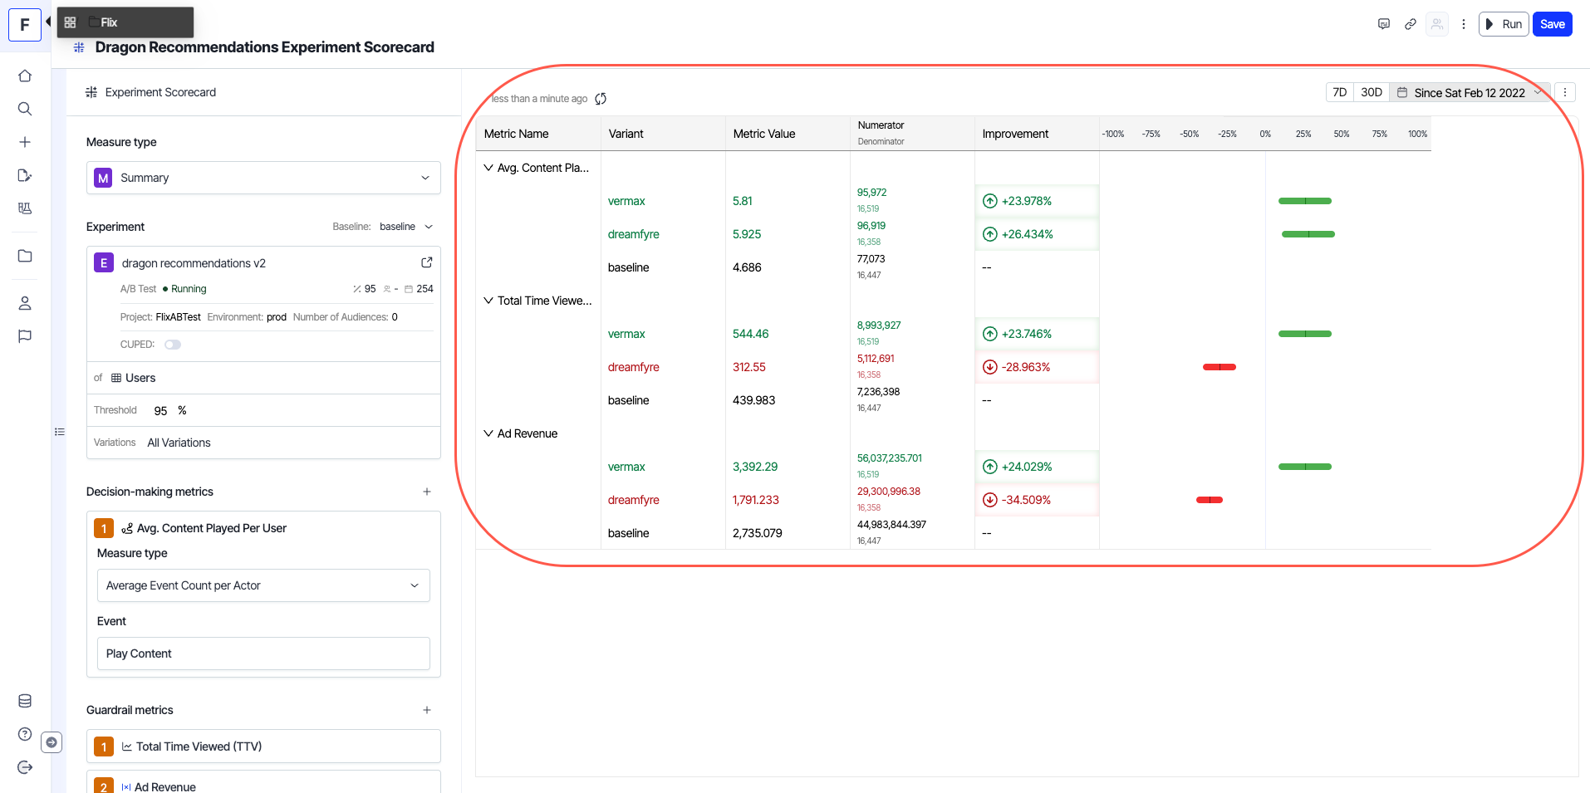Click the Flix breadcrumb label
The image size is (1590, 793).
pyautogui.click(x=109, y=22)
